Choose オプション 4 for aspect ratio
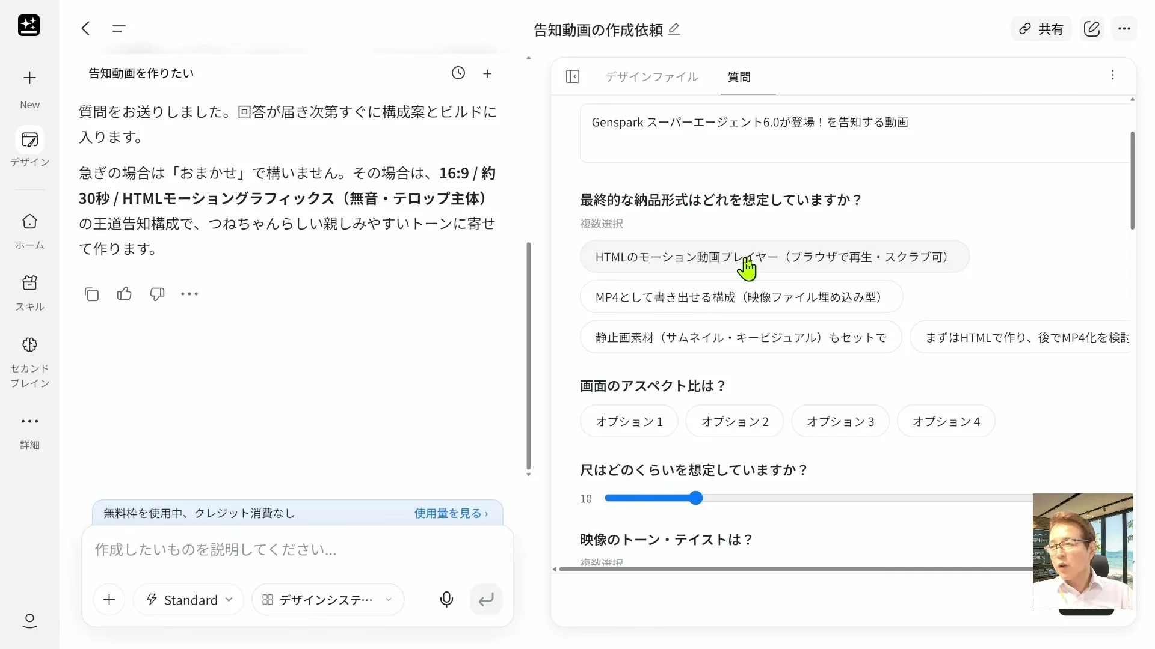Viewport: 1155px width, 649px height. click(x=946, y=421)
